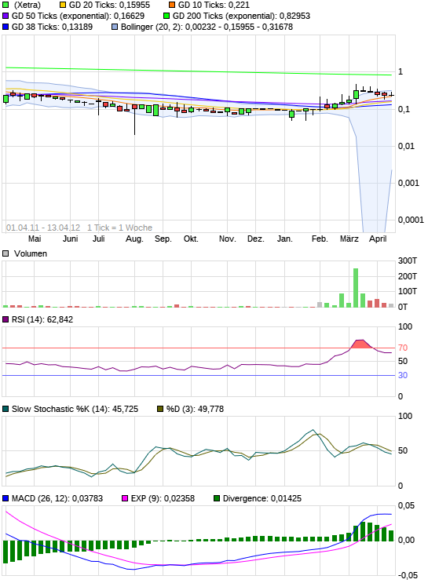Click the orange GD 10 Ticks swatch
Screen dimensions: 428x583
click(x=172, y=5)
